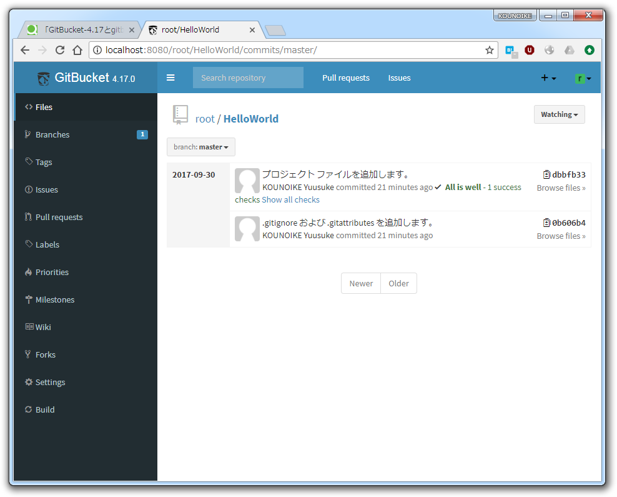This screenshot has height=497, width=617.
Task: Open the + create new dropdown
Action: point(548,78)
